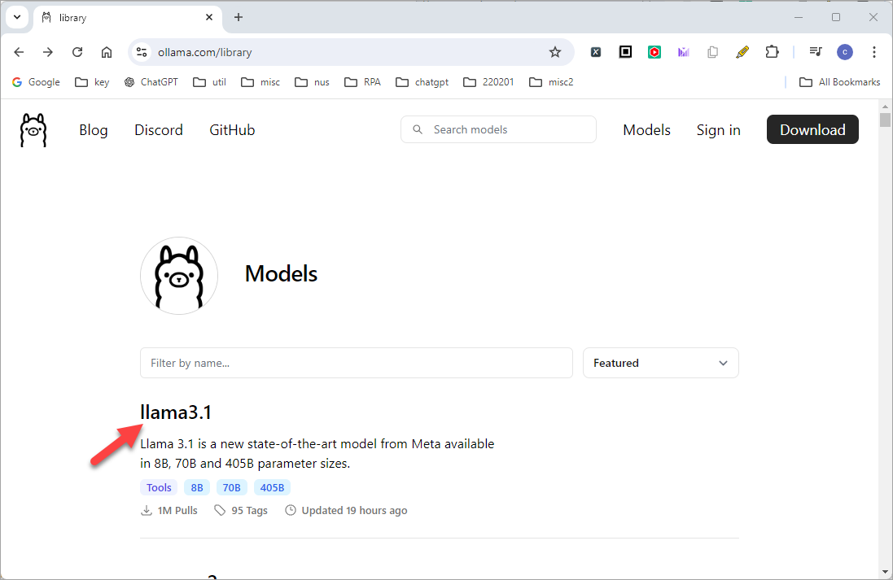This screenshot has width=893, height=580.
Task: Click the large llama avatar beside Models
Action: pyautogui.click(x=179, y=276)
